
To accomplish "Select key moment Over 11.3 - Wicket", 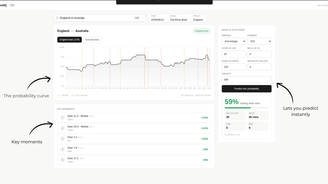I will coord(134,117).
